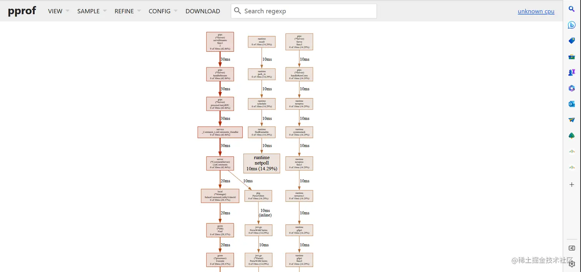581x272 pixels.
Task: Select the grpc serveStreams func1 node
Action: tap(220, 42)
